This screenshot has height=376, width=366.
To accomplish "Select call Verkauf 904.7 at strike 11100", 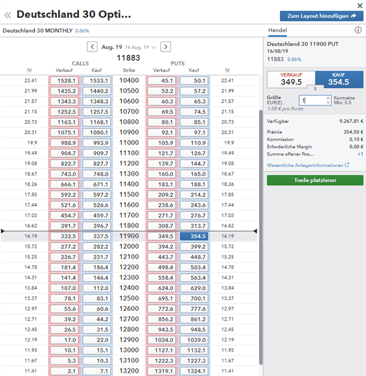I will pyautogui.click(x=65, y=153).
